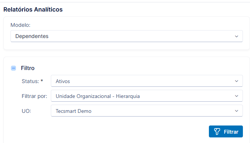Click the UO field label
The height and width of the screenshot is (143, 250).
[x=26, y=111]
